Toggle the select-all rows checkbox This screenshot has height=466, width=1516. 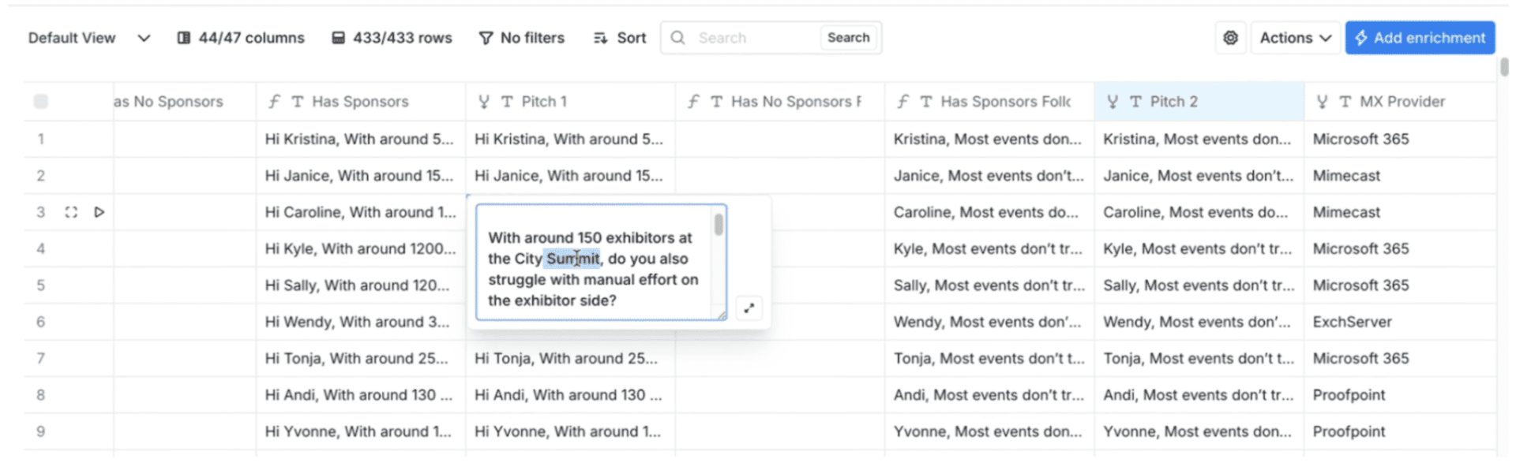click(x=41, y=102)
